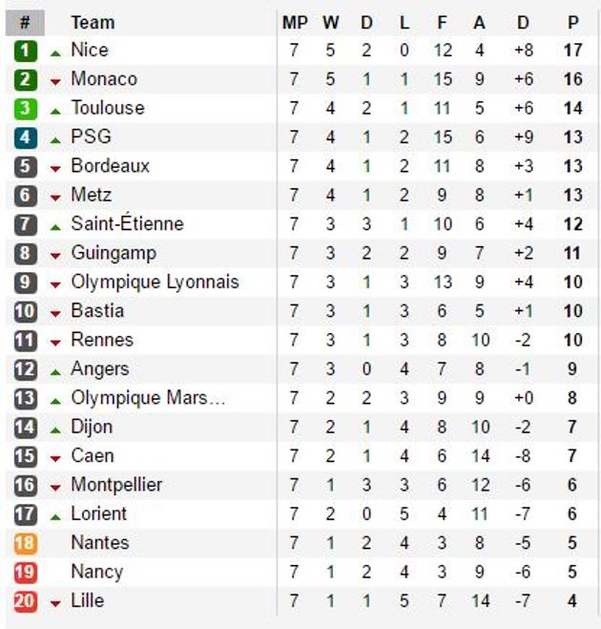Click PSG's blue rank 4 badge

pyautogui.click(x=25, y=137)
